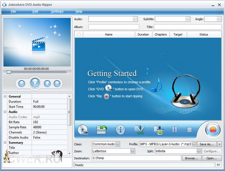Open the Class combobox
The image size is (225, 171).
[117, 144]
